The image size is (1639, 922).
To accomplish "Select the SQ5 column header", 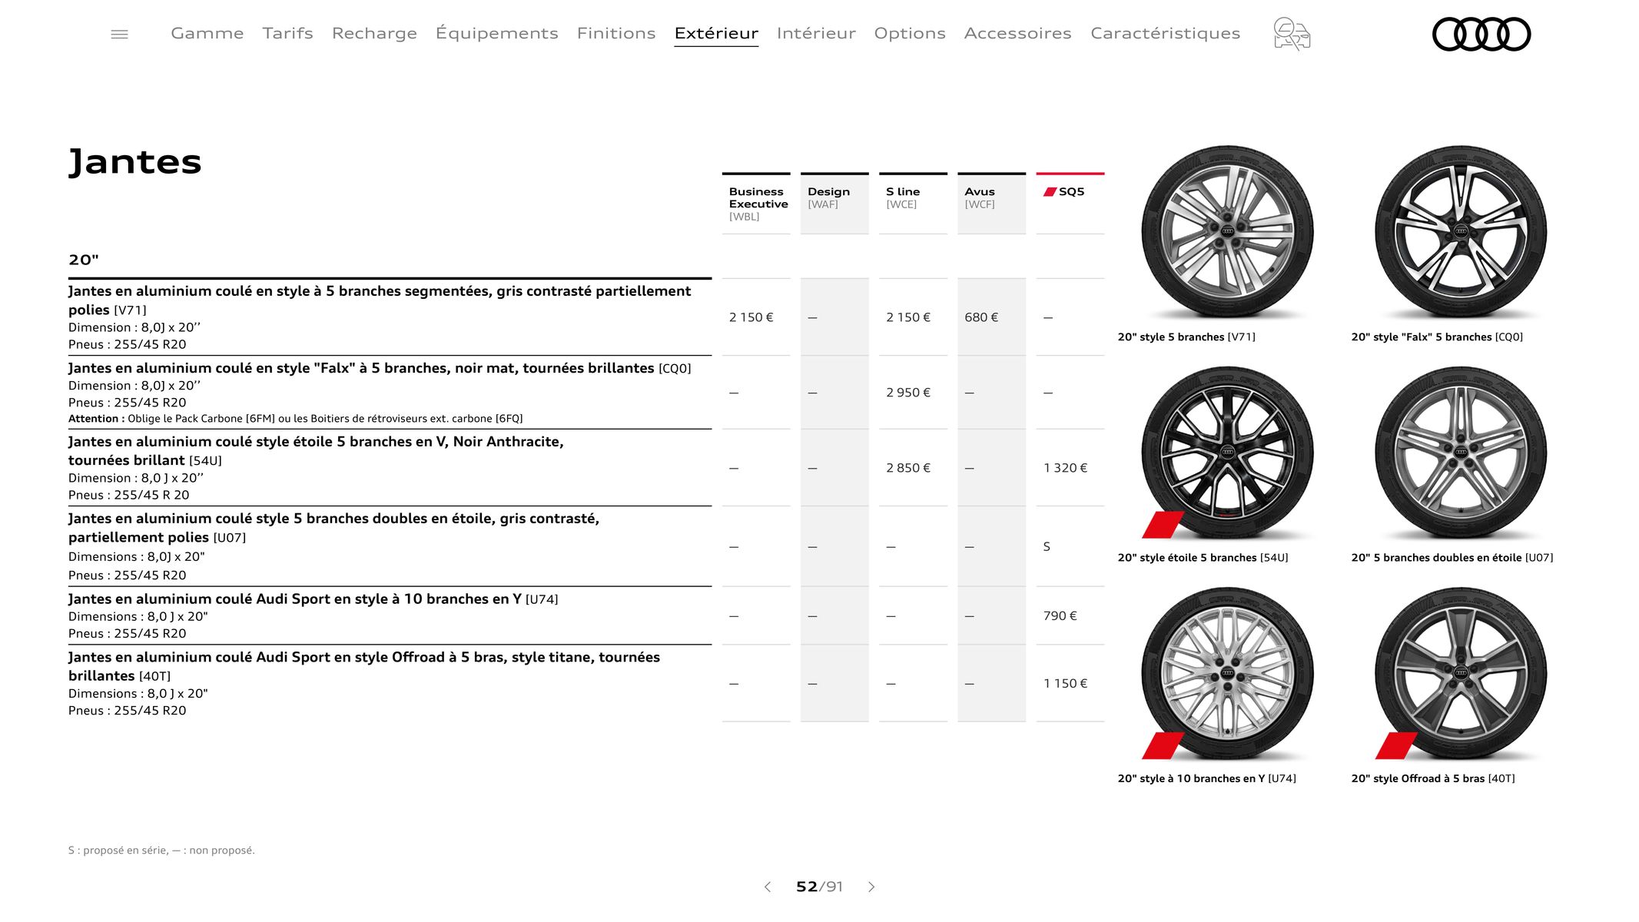I will click(1070, 204).
